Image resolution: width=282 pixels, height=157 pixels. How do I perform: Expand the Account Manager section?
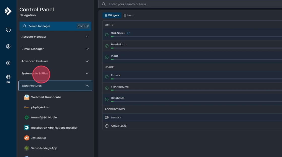pos(55,37)
